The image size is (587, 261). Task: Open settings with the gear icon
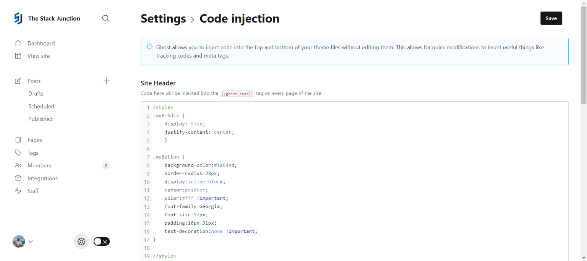81,241
